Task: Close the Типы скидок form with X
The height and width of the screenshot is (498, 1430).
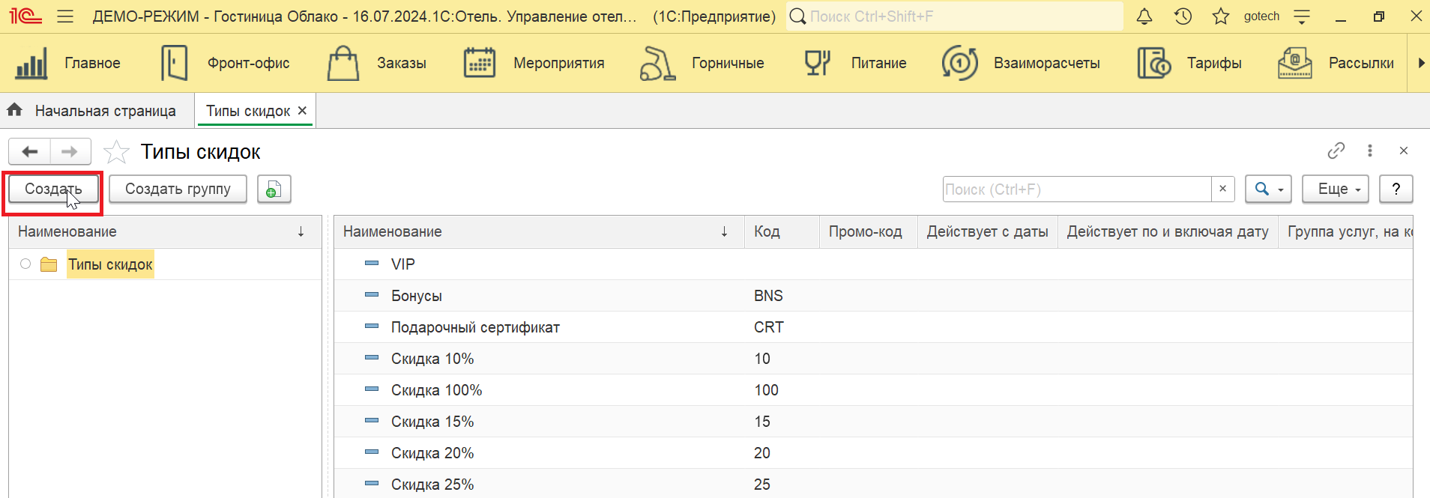Action: point(1404,151)
